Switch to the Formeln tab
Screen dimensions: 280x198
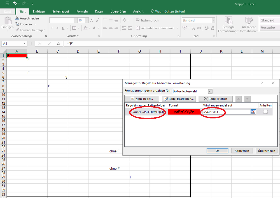tap(82, 11)
